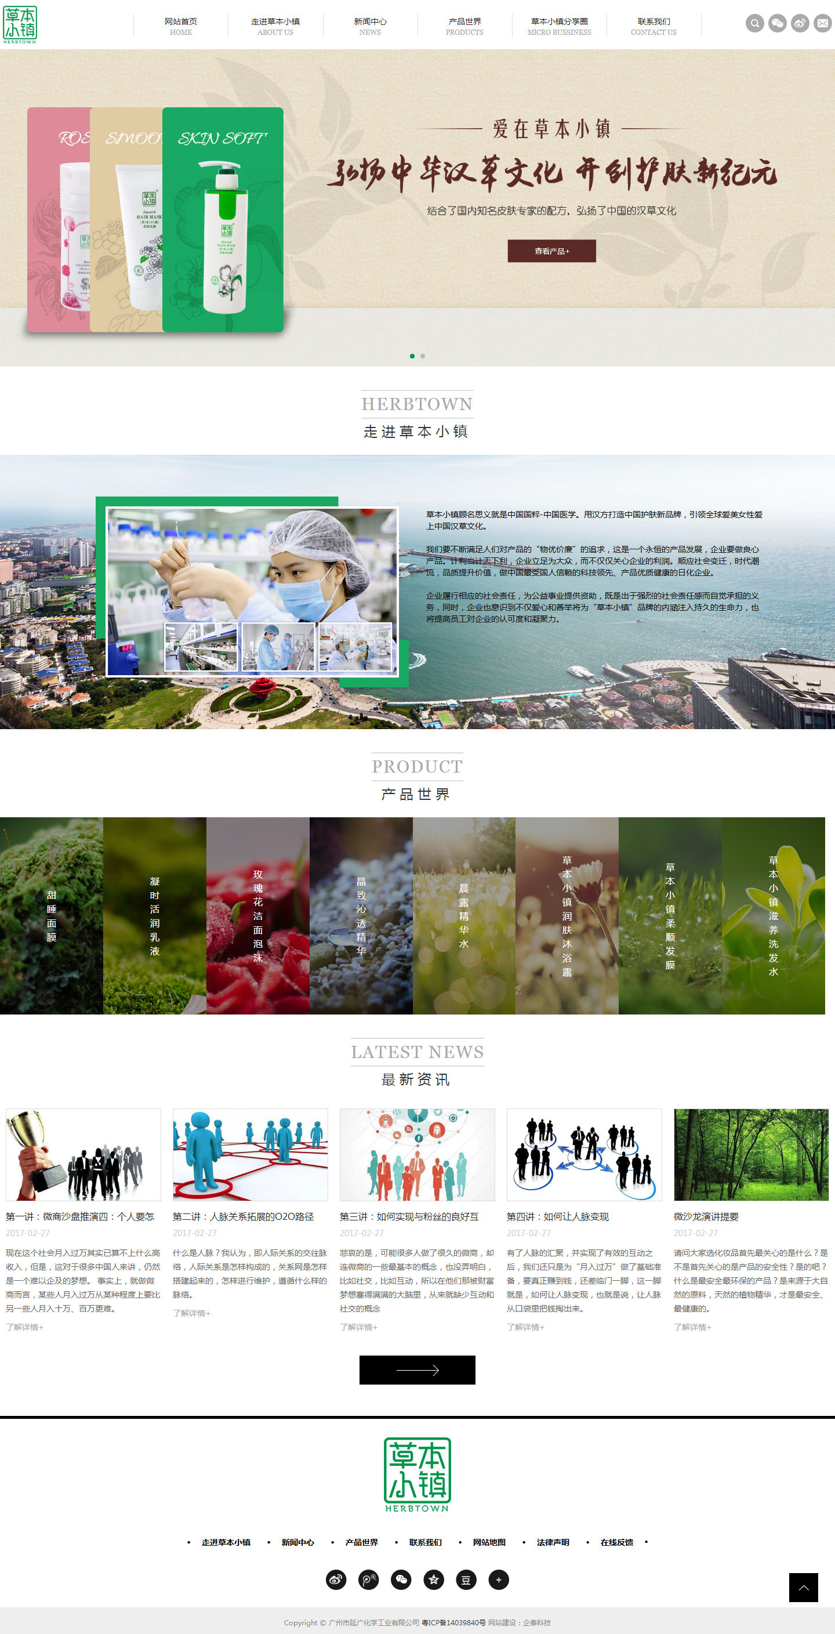Screen dimensions: 835x1634
Task: Click the black WeChat share icon in the footer
Action: point(401,1579)
